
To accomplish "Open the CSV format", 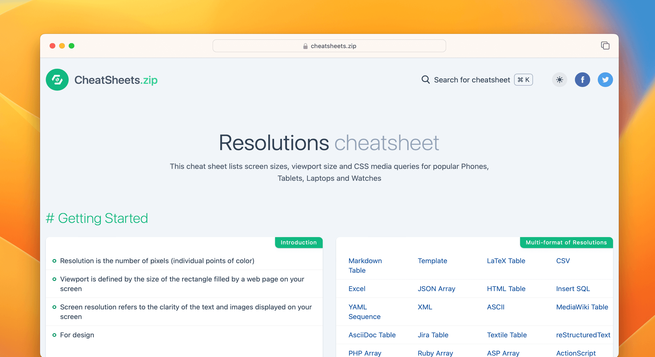I will click(x=563, y=261).
